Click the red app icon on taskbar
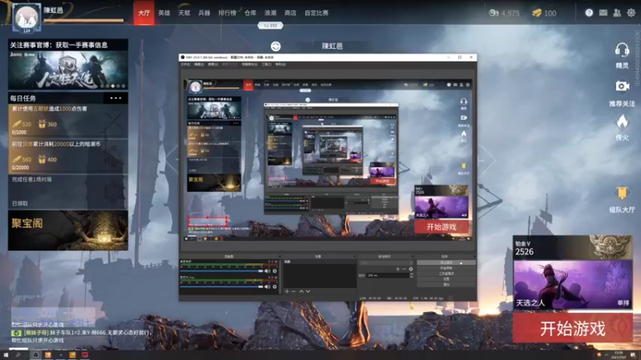Screen dimensions: 641x360 (85, 354)
